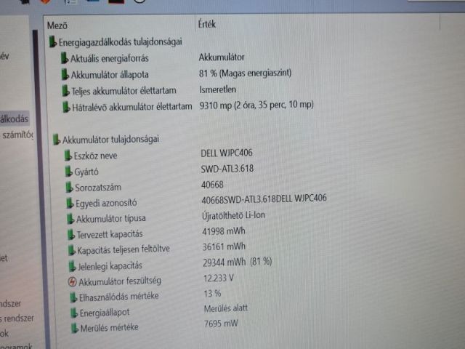Select the 'Merülés mértéke' field label
This screenshot has width=465, height=349.
click(x=110, y=328)
